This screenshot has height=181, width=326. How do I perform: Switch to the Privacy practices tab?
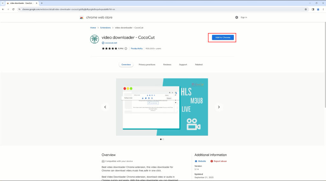click(147, 65)
